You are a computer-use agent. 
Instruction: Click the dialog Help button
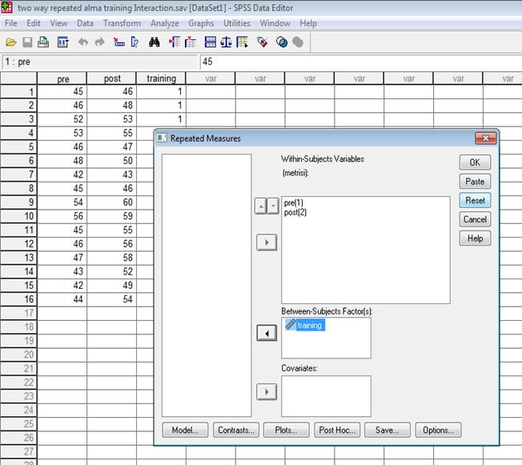click(x=475, y=239)
